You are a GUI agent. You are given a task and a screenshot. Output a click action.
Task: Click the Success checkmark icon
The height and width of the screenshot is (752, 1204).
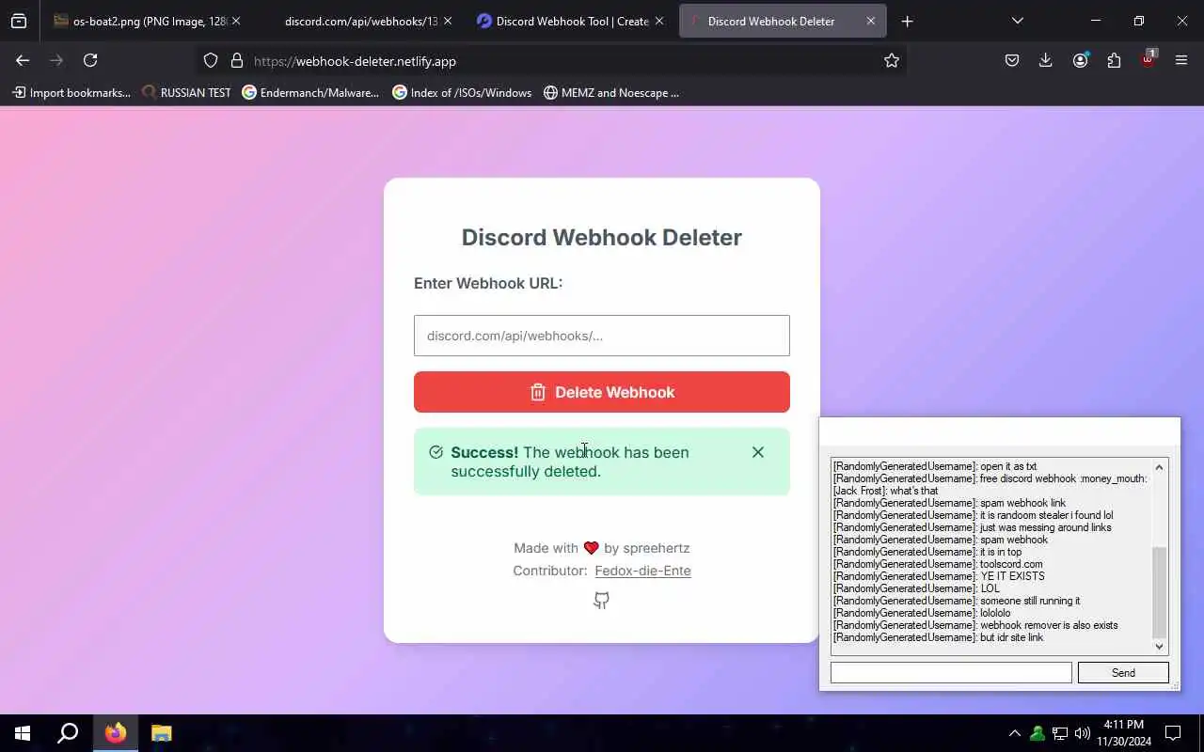[436, 452]
